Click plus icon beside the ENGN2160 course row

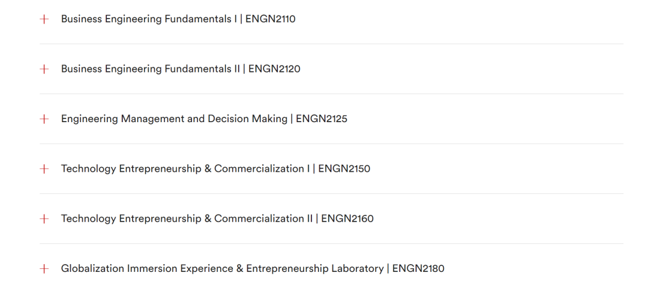(x=44, y=219)
